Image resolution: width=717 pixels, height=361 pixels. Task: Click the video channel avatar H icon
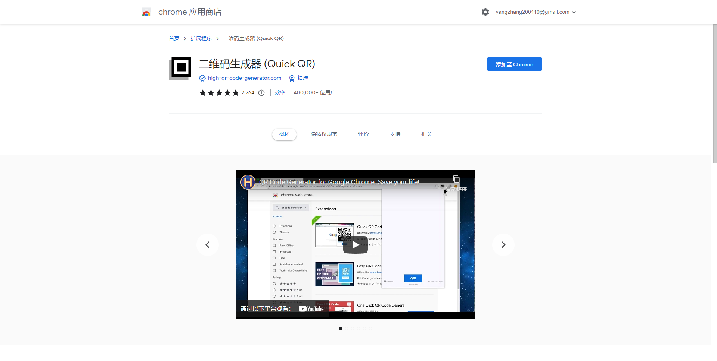coord(248,182)
